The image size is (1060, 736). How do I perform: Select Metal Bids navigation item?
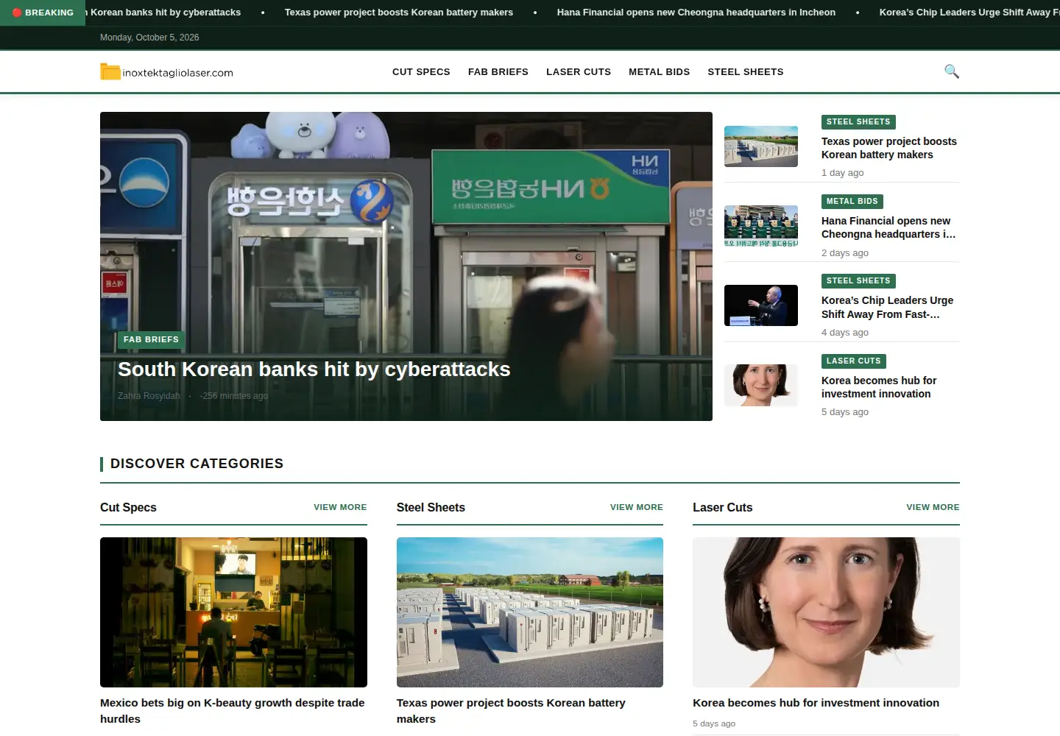660,72
